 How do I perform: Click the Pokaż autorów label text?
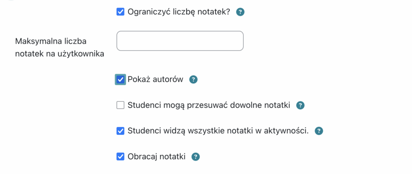coord(155,79)
